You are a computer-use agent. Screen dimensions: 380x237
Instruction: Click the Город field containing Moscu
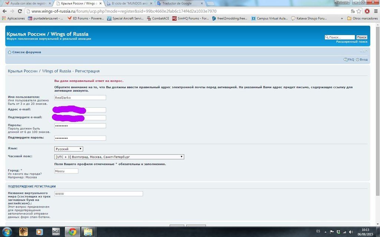tap(66, 171)
